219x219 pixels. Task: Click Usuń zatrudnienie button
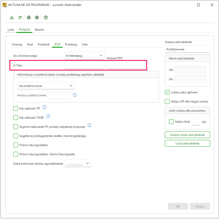[x=187, y=143]
